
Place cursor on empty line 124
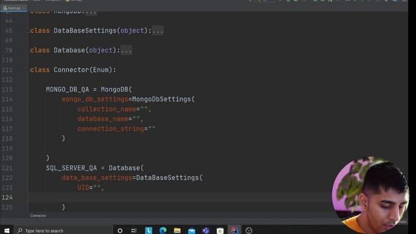(177, 198)
